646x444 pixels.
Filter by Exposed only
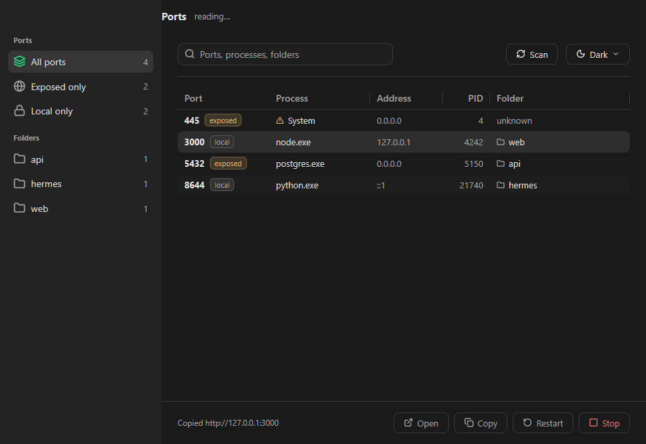(81, 87)
